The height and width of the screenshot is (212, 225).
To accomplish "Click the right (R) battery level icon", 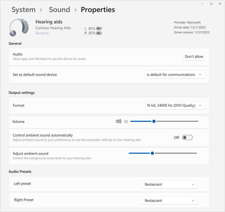I will (99, 33).
